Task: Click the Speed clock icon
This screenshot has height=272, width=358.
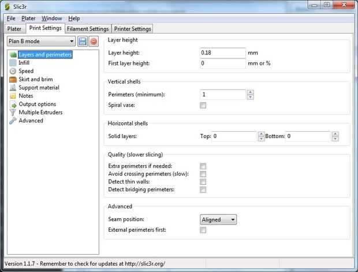Action: [13, 71]
